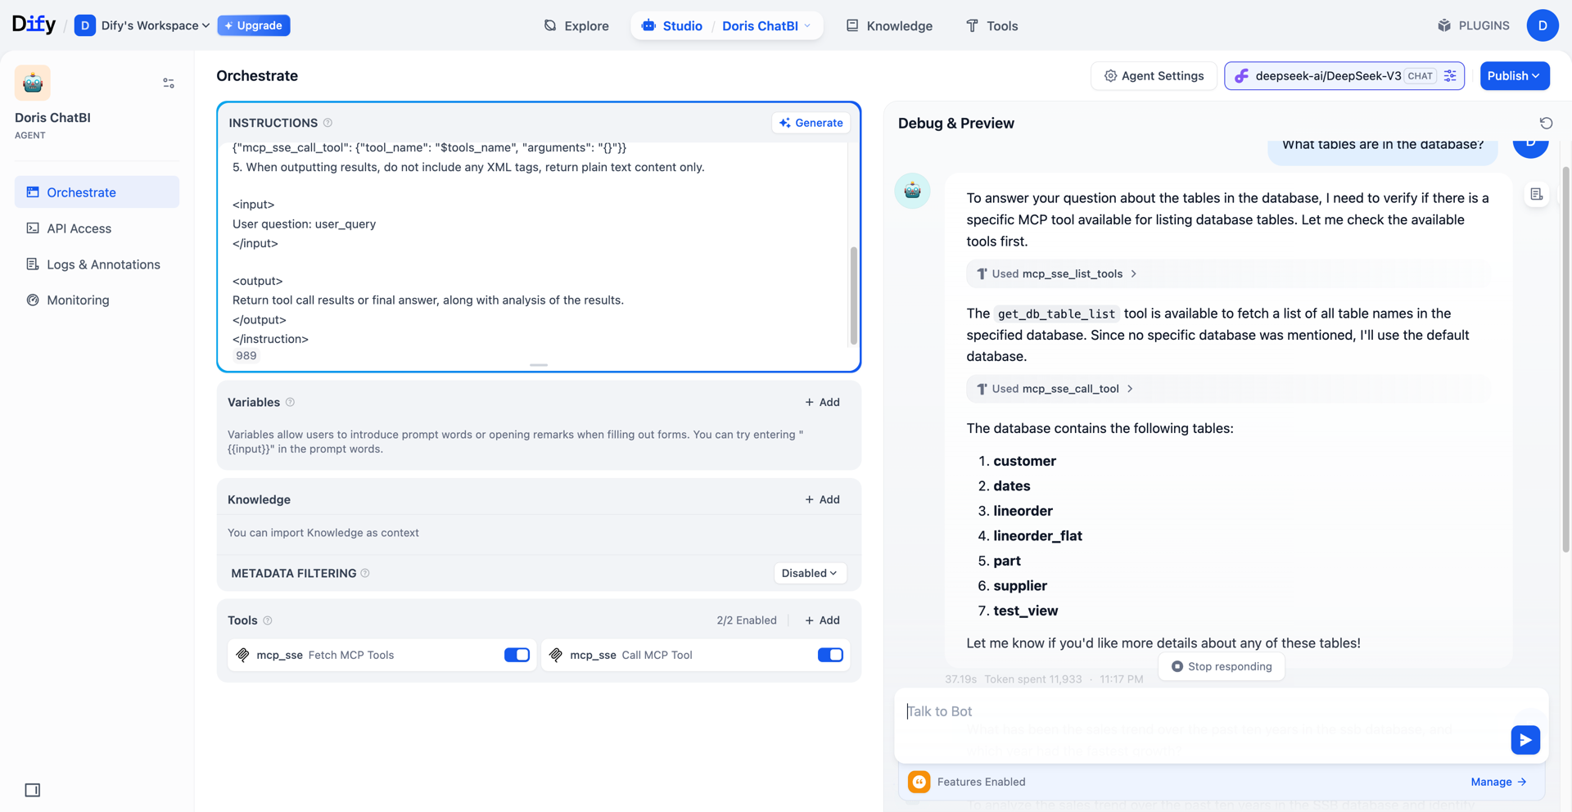Go to the Knowledge tab
The width and height of the screenshot is (1572, 812).
tap(889, 25)
